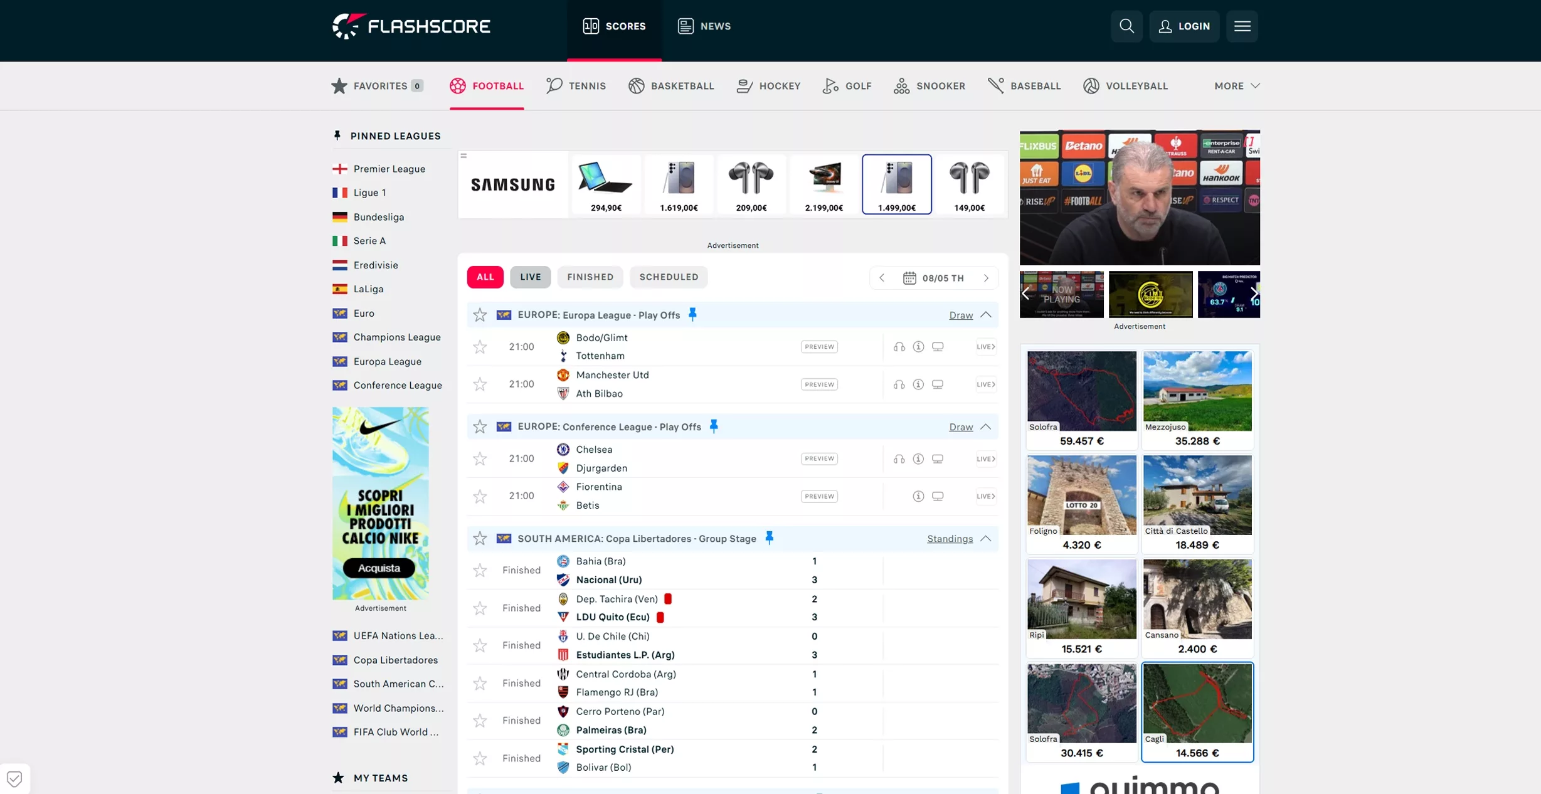Click pin icon beside Copa Libertadores header

[x=769, y=538]
